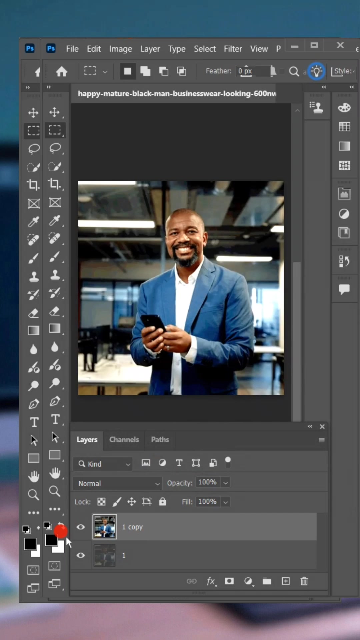Screen dimensions: 360x640
Task: Open the Color panel palette icon
Action: [x=344, y=108]
